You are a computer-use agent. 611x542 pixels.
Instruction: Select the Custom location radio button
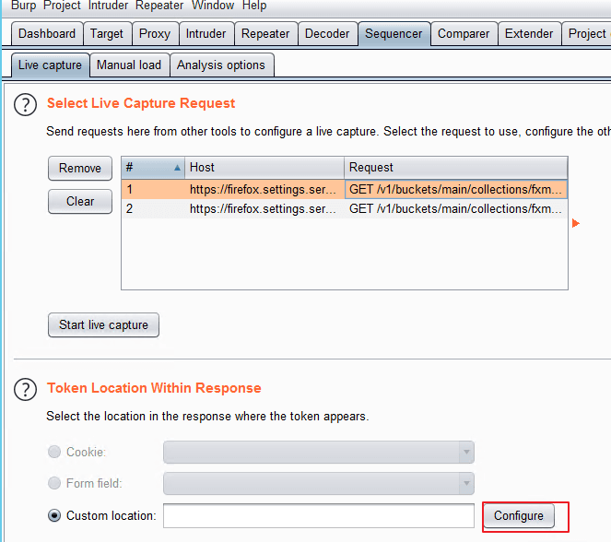point(54,515)
